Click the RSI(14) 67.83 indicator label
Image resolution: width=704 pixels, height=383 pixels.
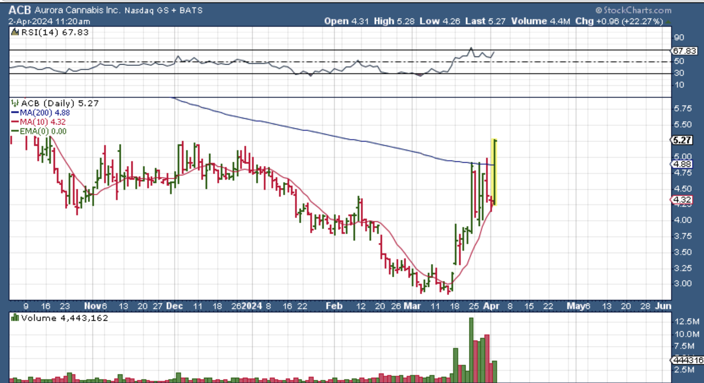tap(55, 32)
